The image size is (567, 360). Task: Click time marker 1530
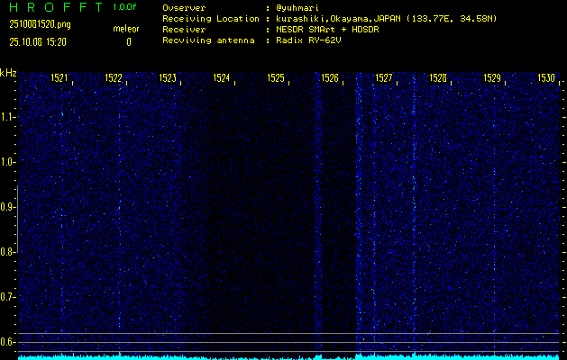pos(546,77)
